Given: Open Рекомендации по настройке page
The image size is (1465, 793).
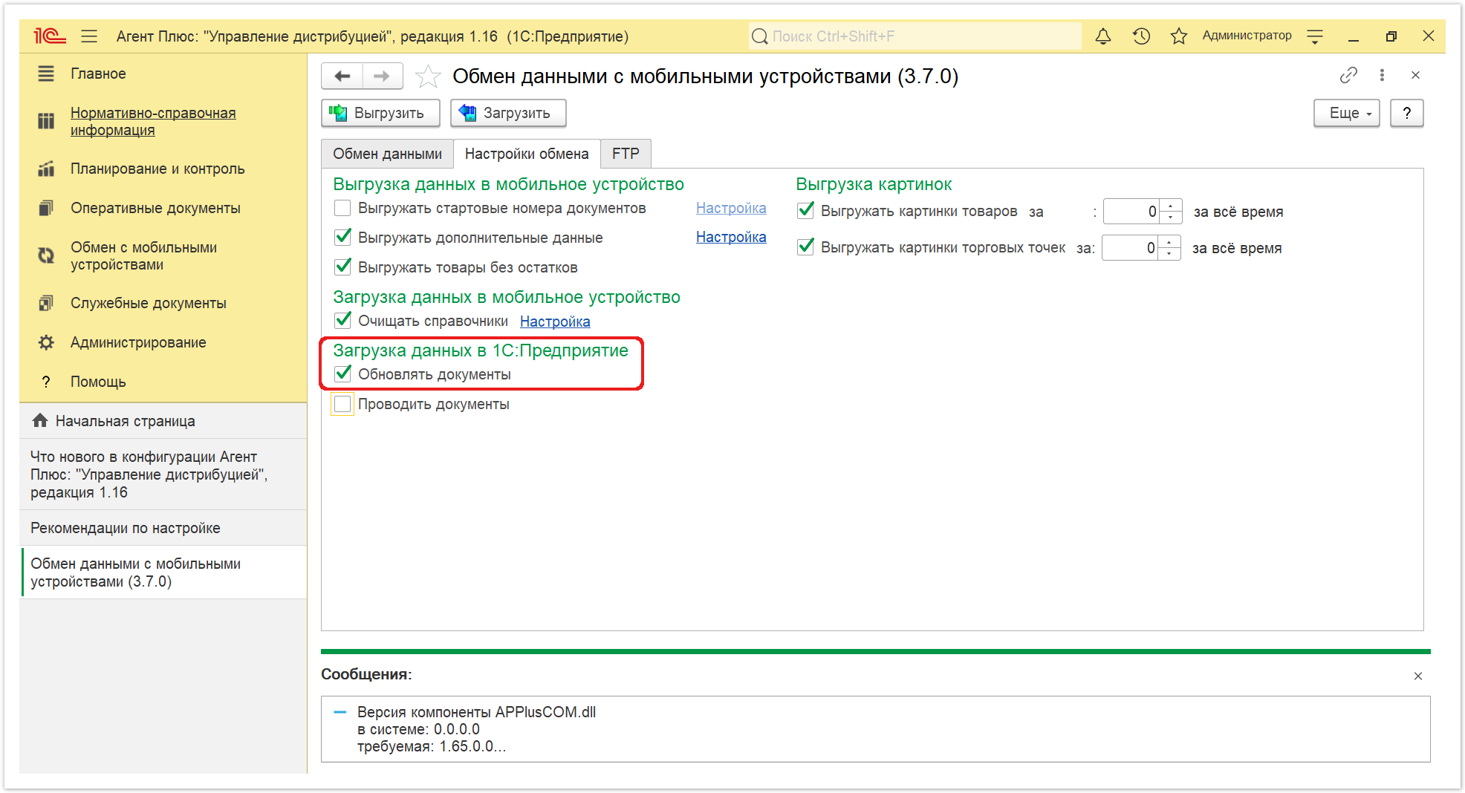Looking at the screenshot, I should click(x=163, y=528).
